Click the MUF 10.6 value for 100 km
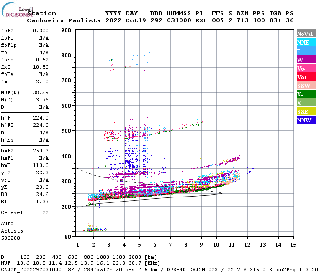This screenshot has height=273, width=319. (23, 263)
